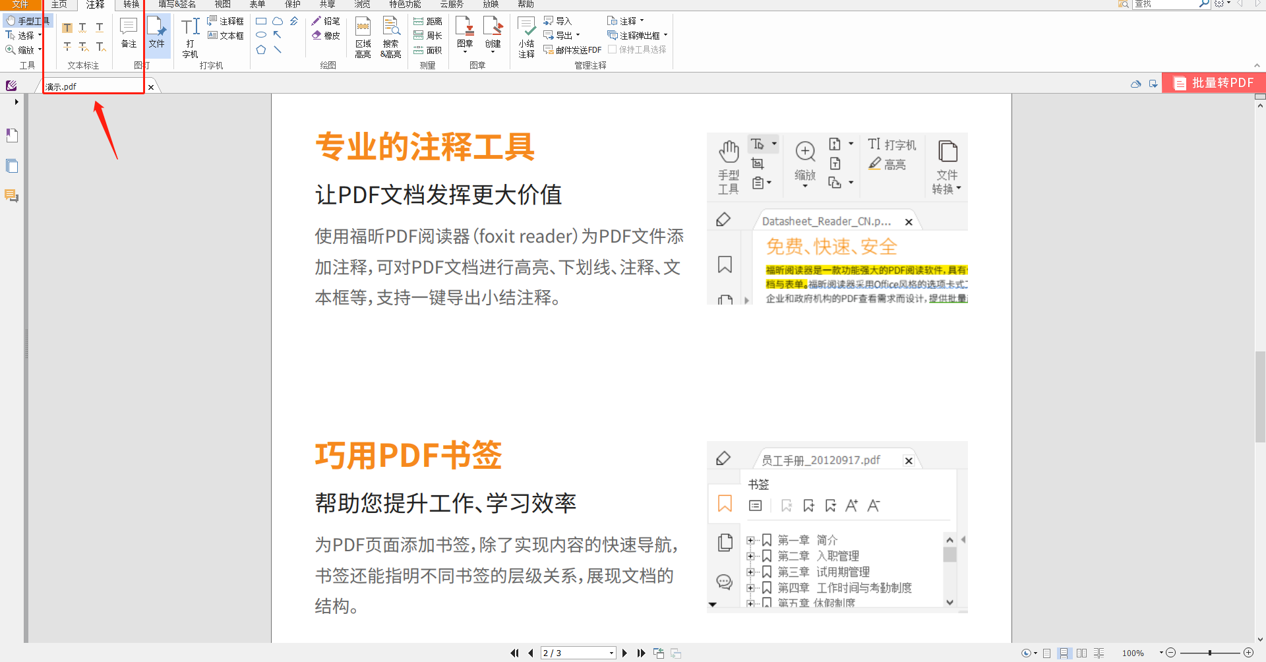Enable the 保持工具选择 checkbox
The height and width of the screenshot is (662, 1266).
pyautogui.click(x=612, y=49)
